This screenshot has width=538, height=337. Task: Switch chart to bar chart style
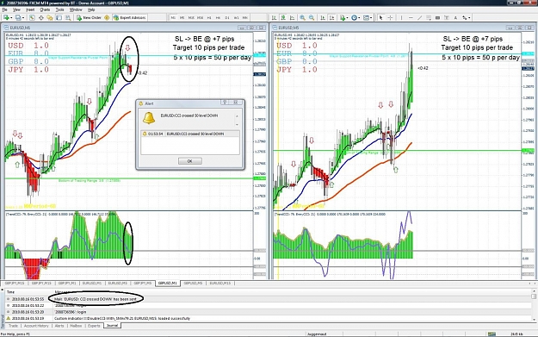click(274, 17)
